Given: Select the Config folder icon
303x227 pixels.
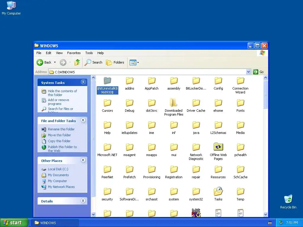Looking at the screenshot, I should click(x=218, y=81).
